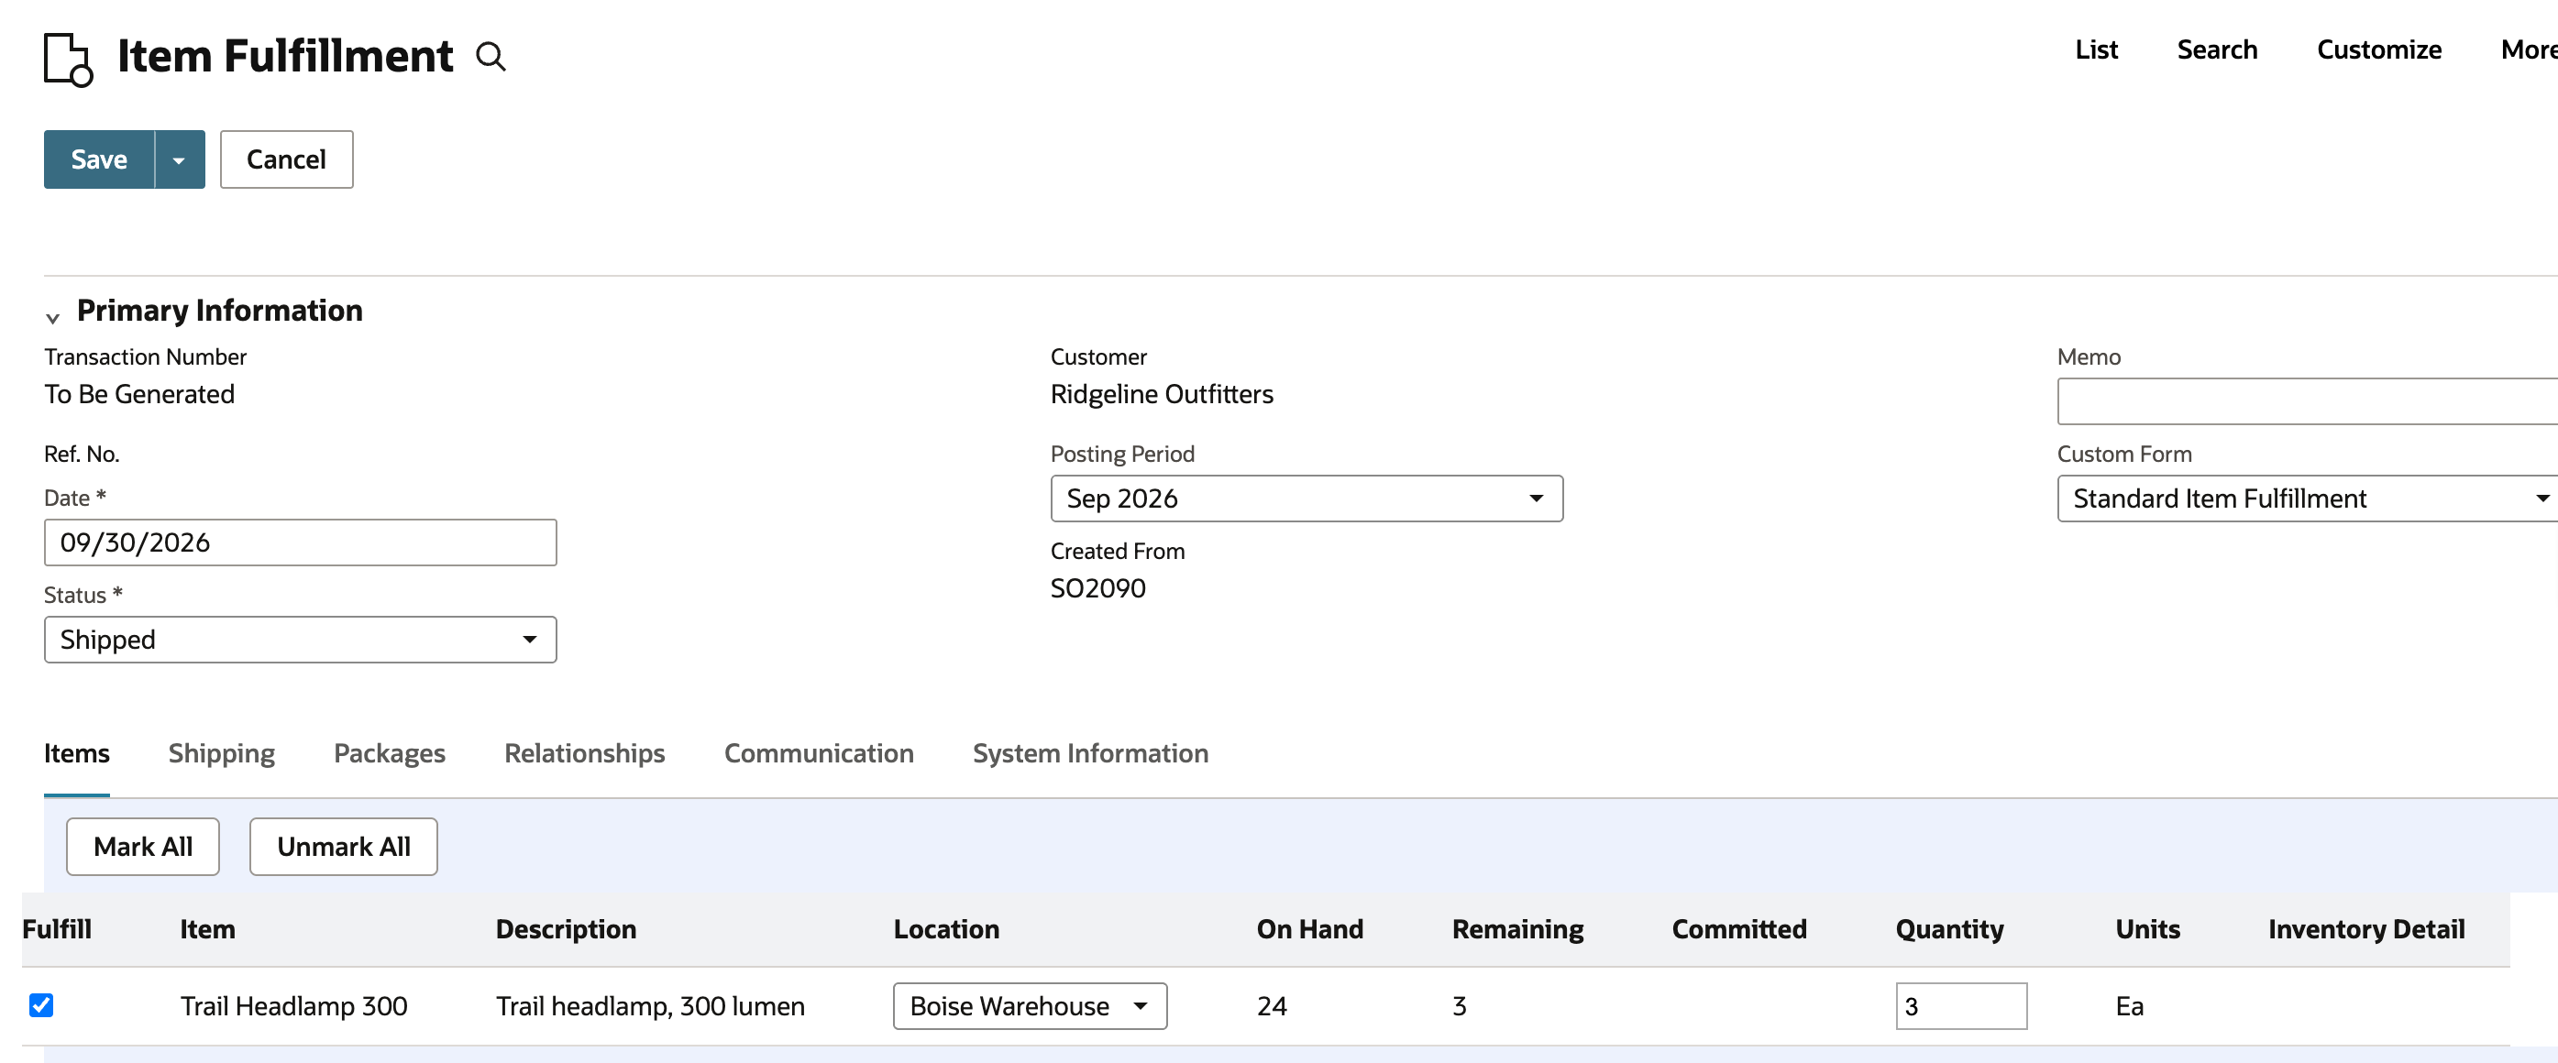The width and height of the screenshot is (2558, 1063).
Task: Open the Relationships tab
Action: tap(584, 753)
